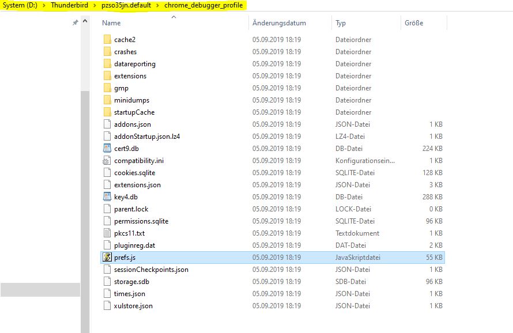Click the date of the cache2 folder

coord(277,40)
